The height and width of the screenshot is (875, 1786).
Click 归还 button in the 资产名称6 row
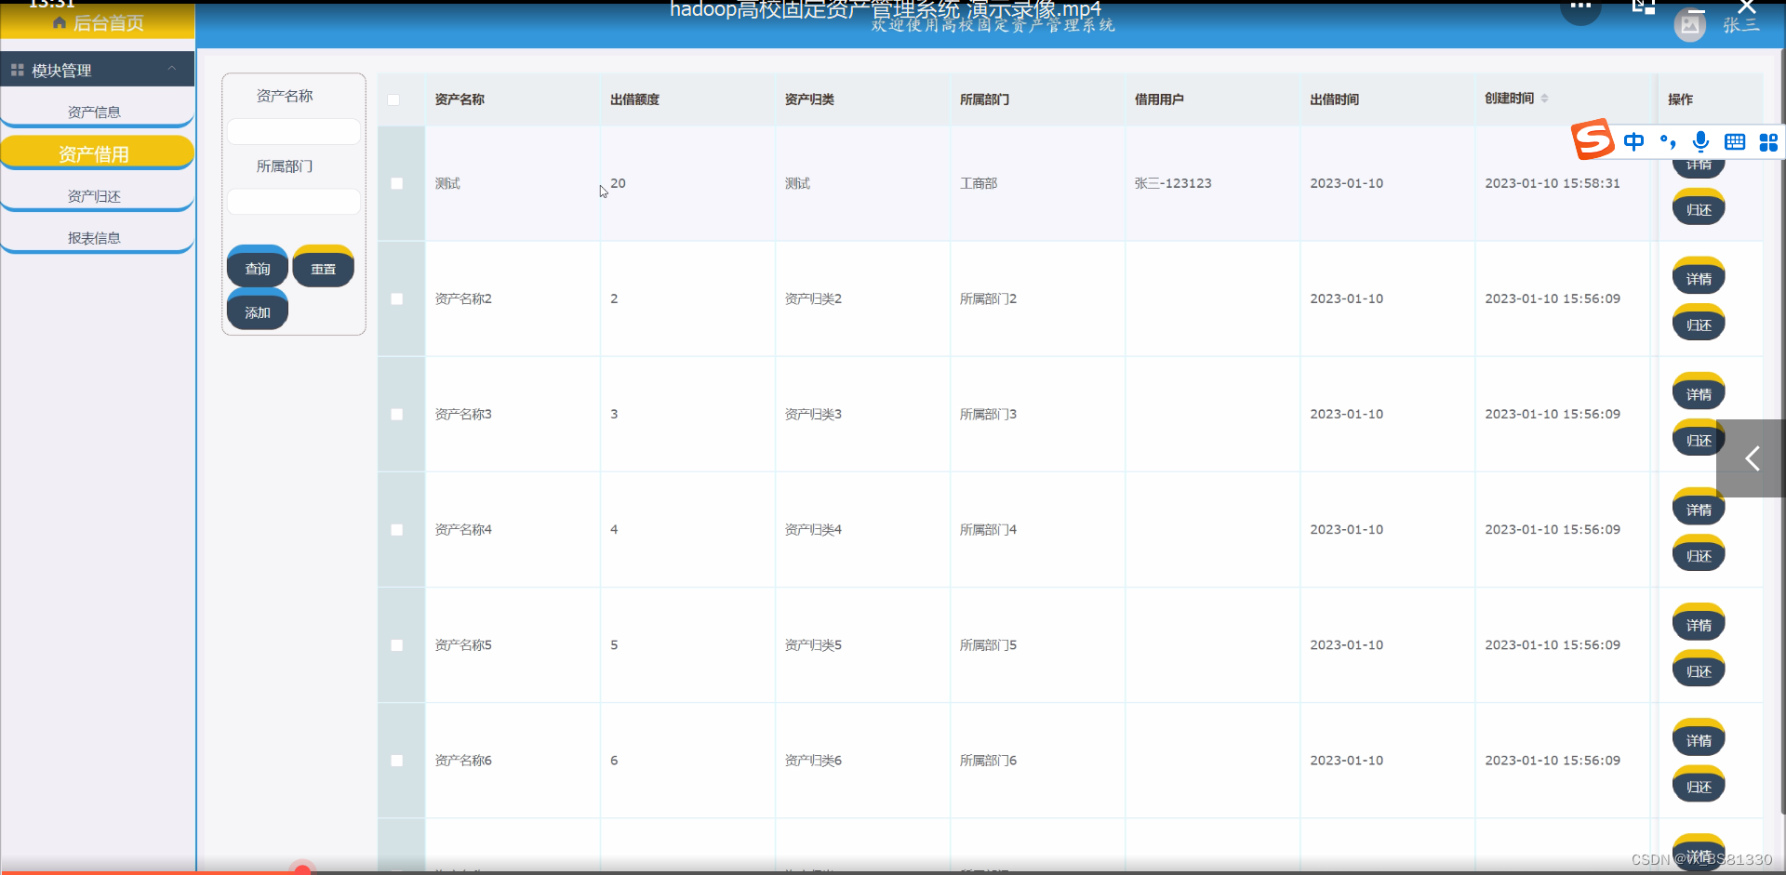[1699, 785]
